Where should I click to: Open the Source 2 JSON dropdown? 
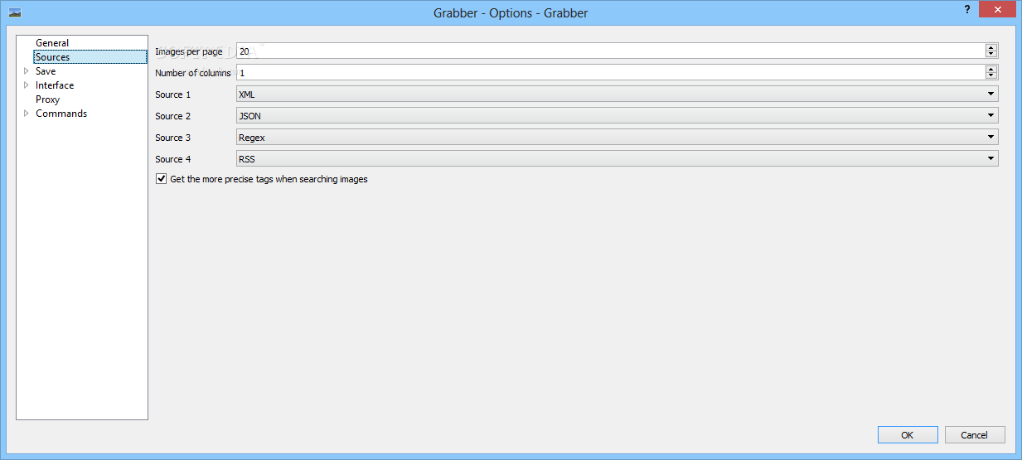click(x=617, y=115)
